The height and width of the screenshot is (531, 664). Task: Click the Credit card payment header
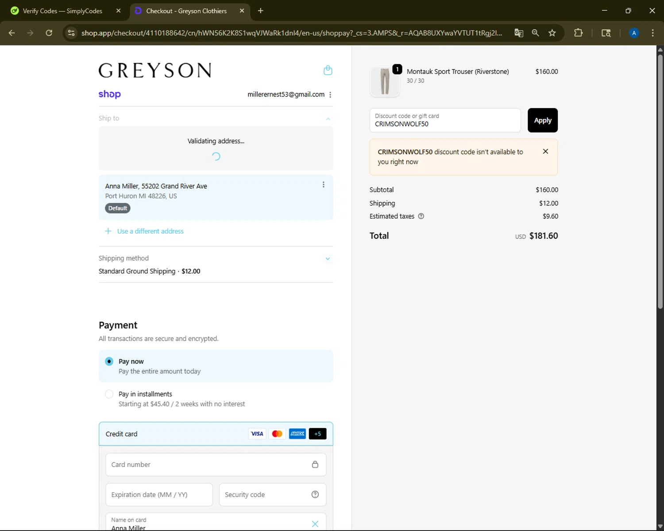coord(216,434)
